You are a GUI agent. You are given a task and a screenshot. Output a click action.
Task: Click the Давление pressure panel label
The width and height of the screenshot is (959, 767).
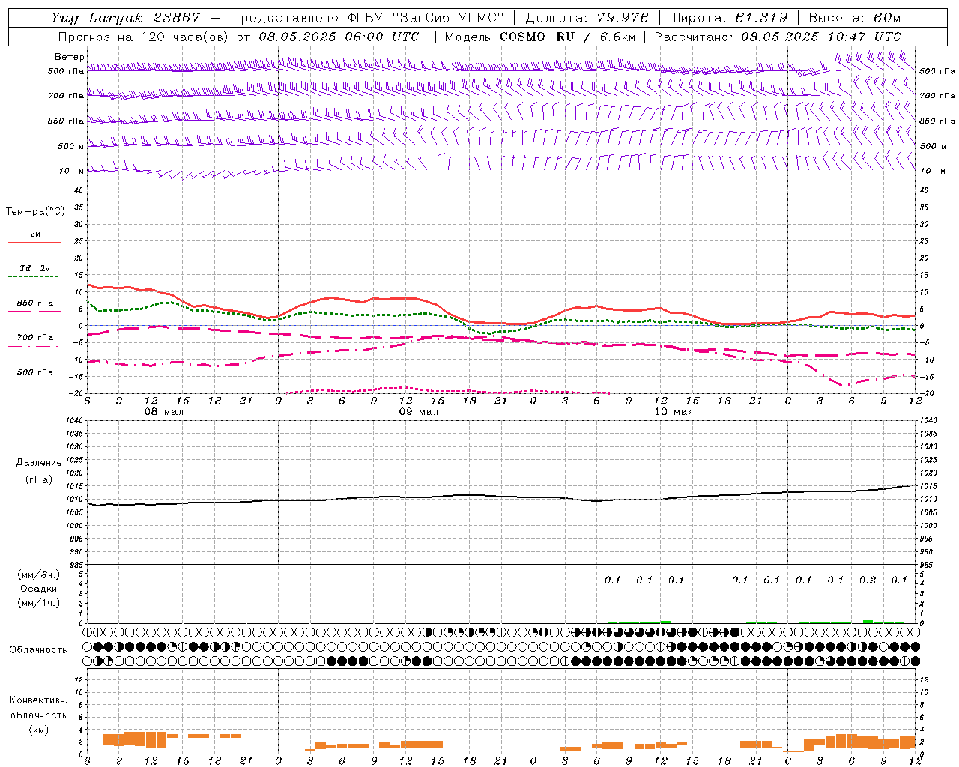click(39, 463)
